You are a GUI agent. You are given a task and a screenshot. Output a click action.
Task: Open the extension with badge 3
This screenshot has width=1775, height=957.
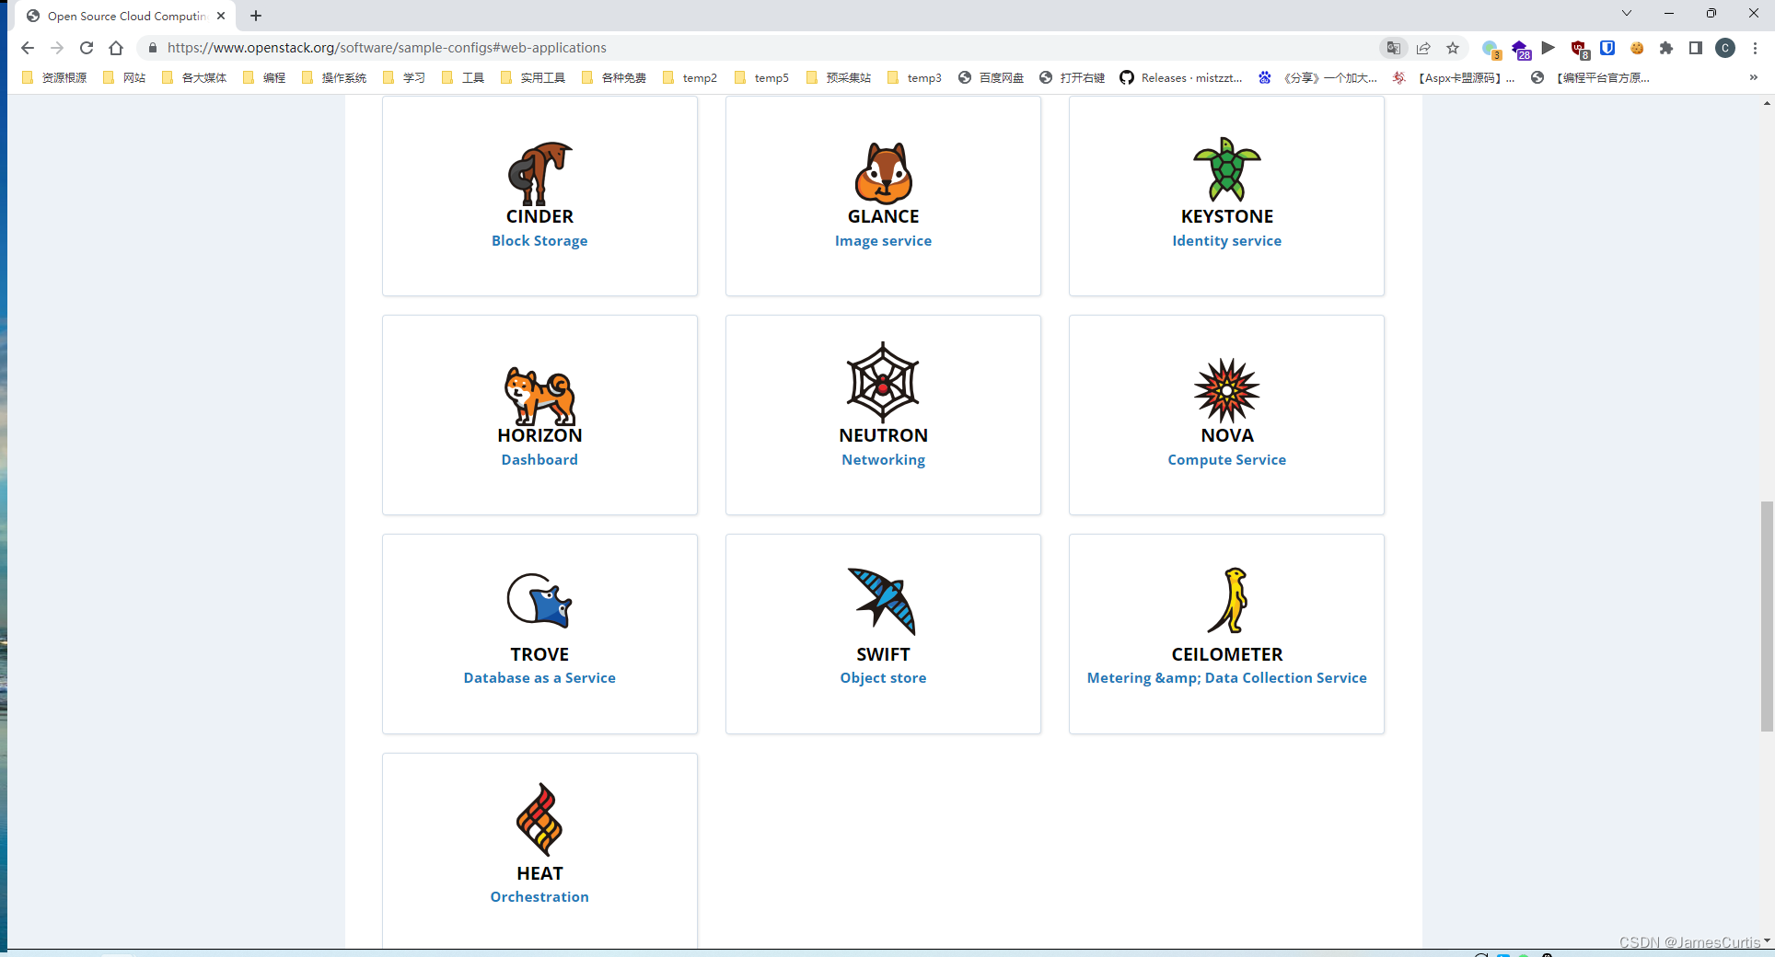click(1491, 49)
